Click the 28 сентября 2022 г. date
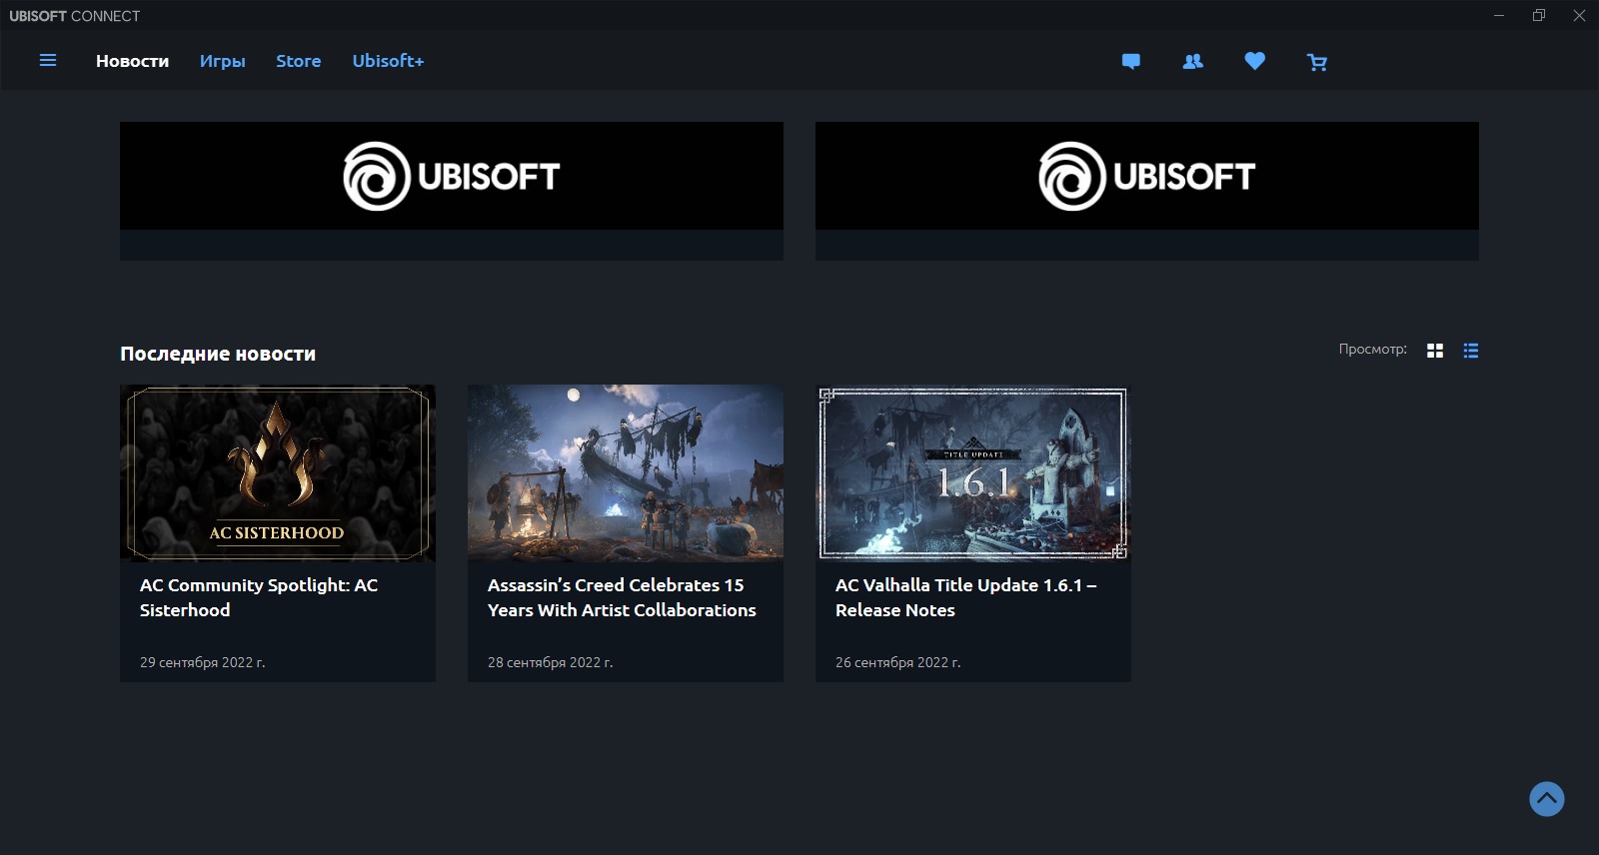1599x855 pixels. (551, 662)
